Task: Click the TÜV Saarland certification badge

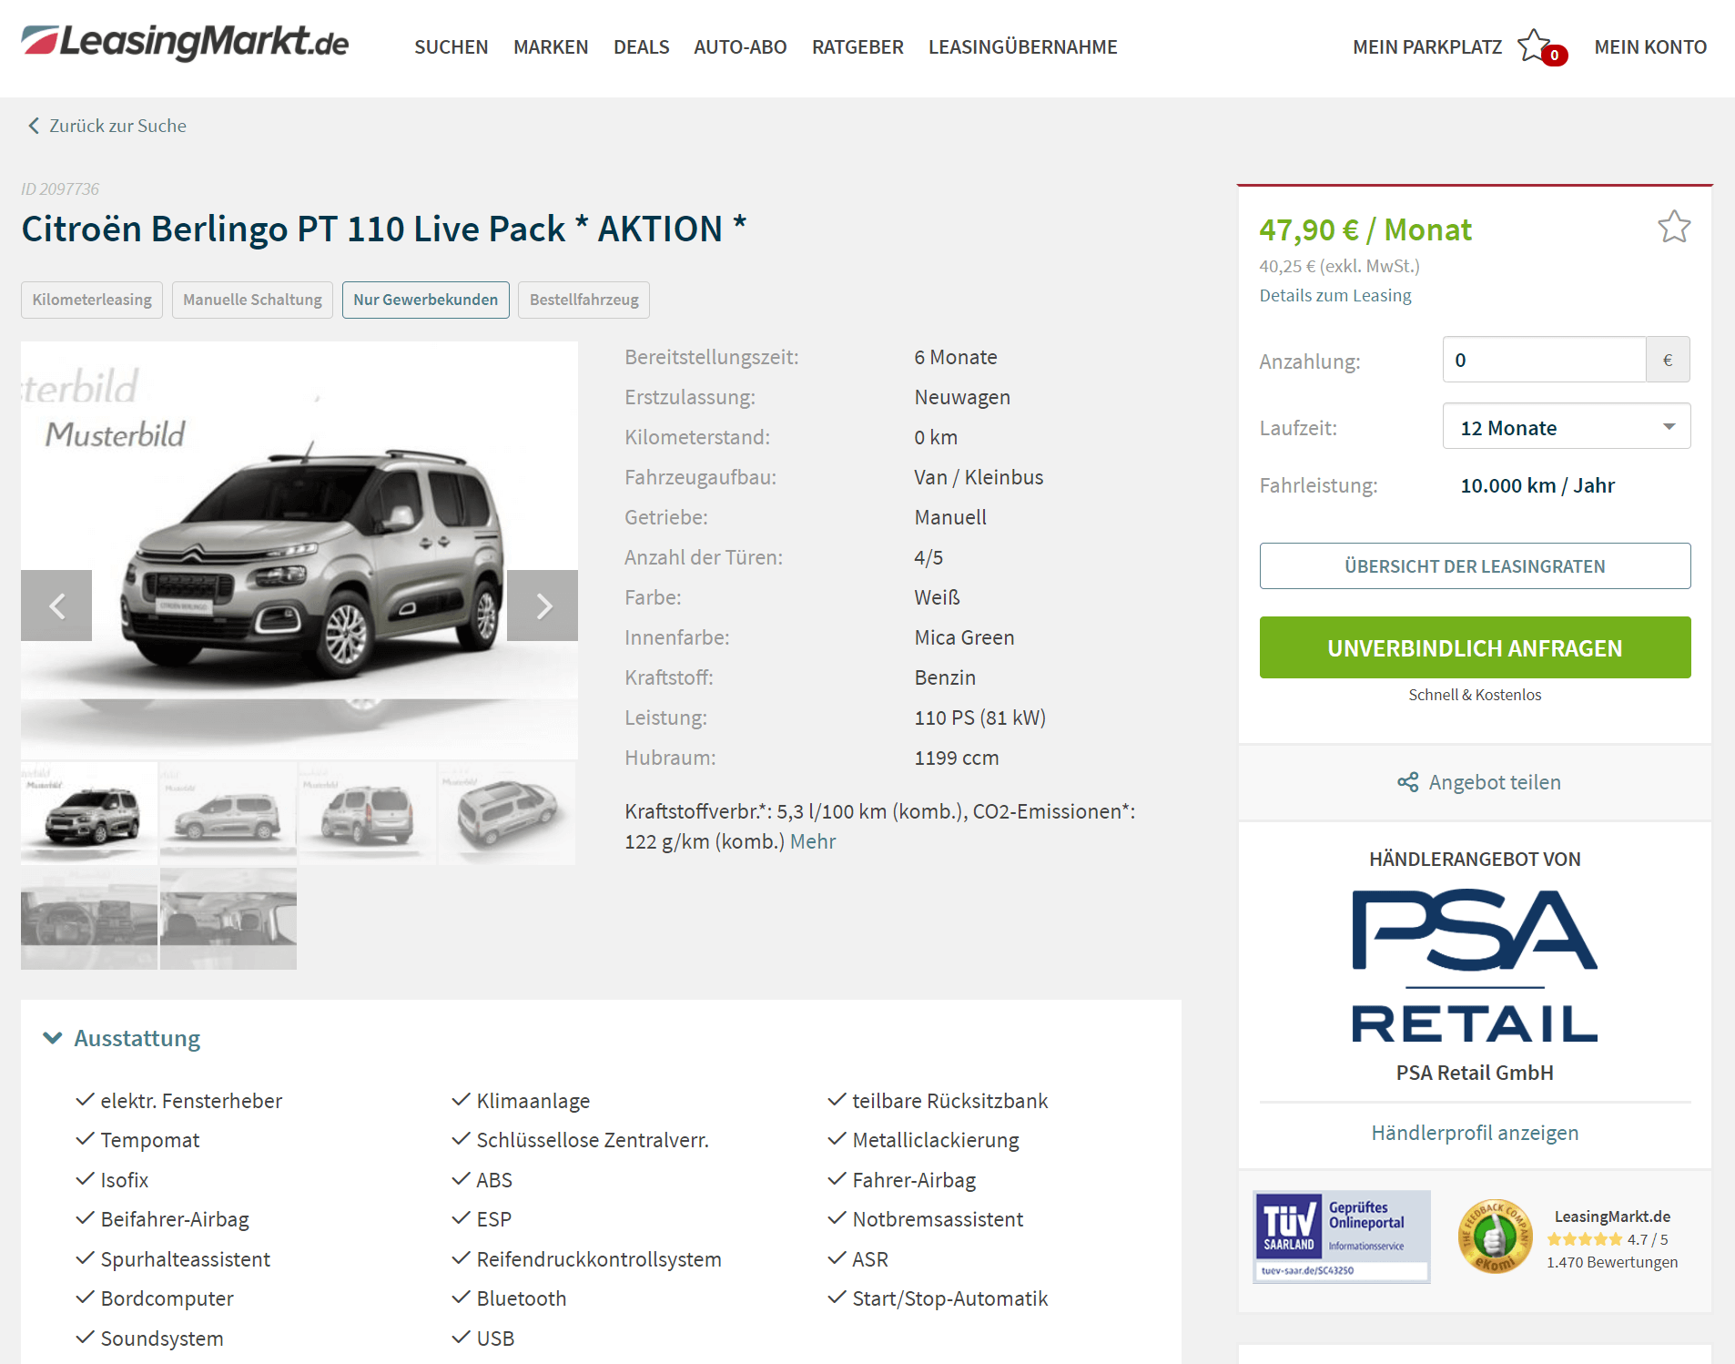Action: point(1342,1237)
